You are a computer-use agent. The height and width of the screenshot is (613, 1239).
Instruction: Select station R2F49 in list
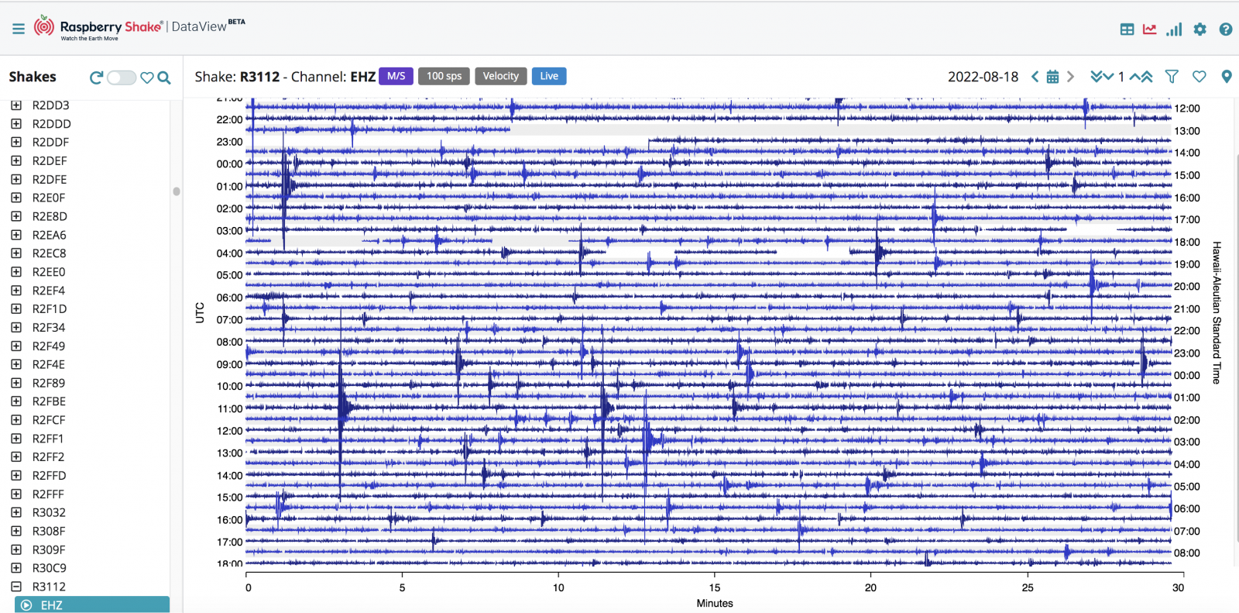(x=49, y=346)
